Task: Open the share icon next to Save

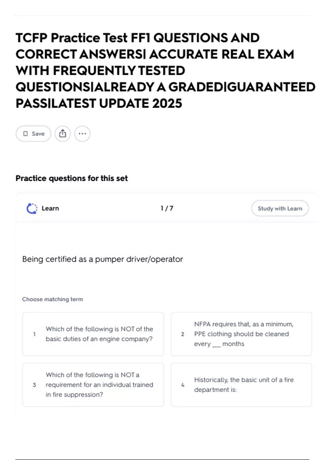Action: (x=63, y=134)
